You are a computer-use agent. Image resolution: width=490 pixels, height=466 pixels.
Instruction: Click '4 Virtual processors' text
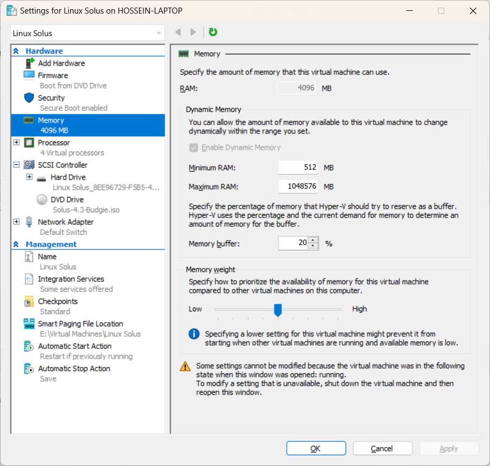pos(72,153)
